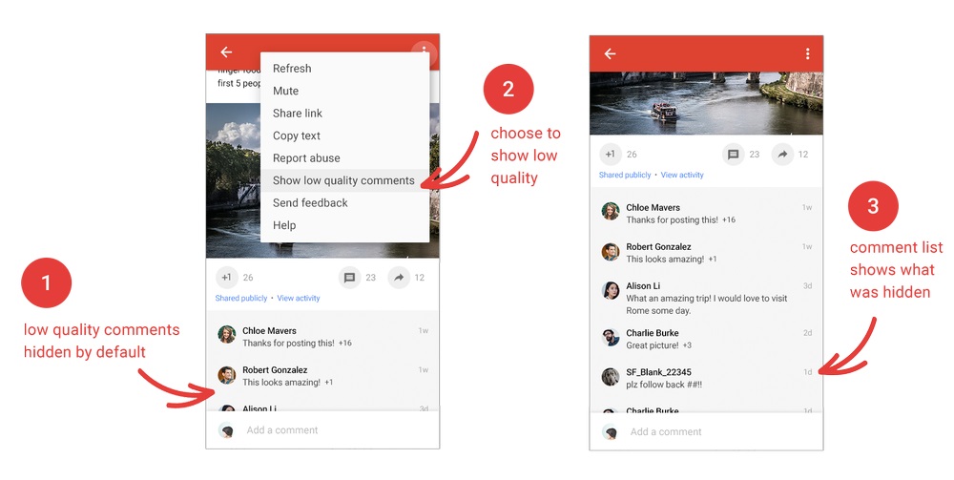954x480 pixels.
Task: Click Robert Gonzalez name in right phone
Action: 658,246
